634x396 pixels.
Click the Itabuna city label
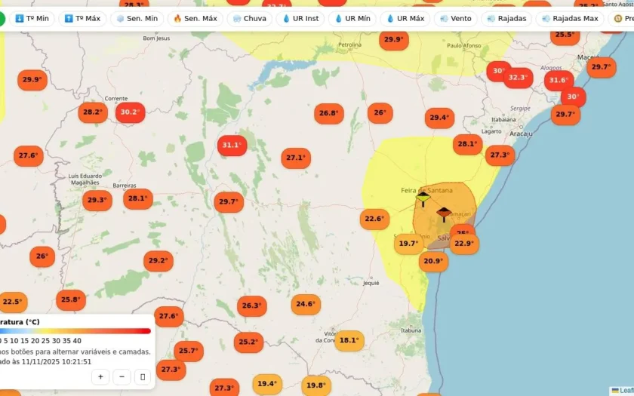pyautogui.click(x=411, y=330)
